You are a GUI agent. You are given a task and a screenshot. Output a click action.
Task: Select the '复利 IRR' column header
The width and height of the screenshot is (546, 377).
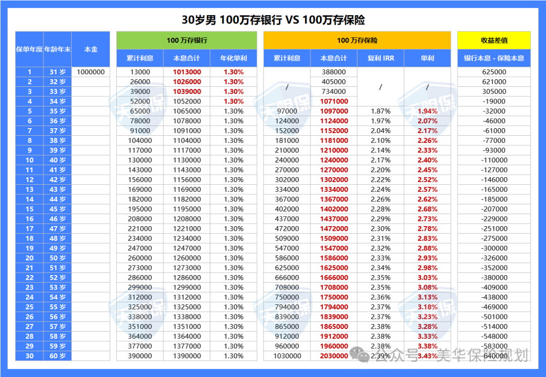(380, 58)
